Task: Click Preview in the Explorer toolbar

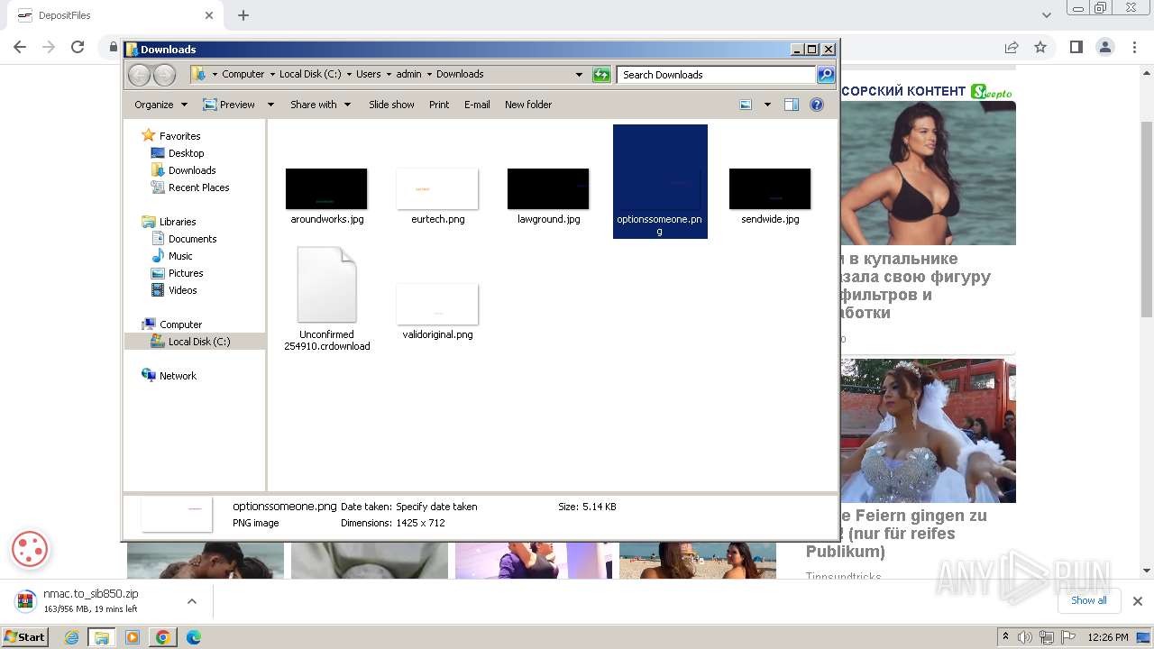Action: (x=229, y=105)
